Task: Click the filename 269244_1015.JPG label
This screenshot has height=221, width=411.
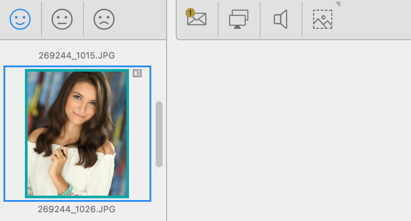Action: [x=77, y=55]
